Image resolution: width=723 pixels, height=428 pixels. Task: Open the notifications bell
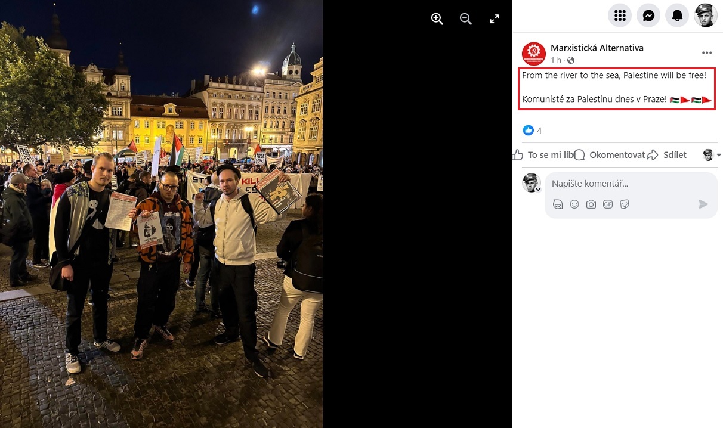pyautogui.click(x=677, y=15)
